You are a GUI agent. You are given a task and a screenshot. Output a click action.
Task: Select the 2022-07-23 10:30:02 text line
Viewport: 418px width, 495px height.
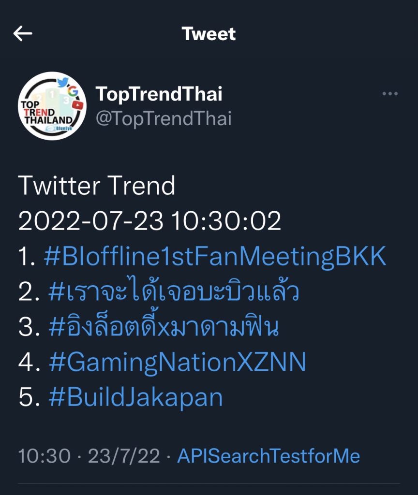click(149, 220)
